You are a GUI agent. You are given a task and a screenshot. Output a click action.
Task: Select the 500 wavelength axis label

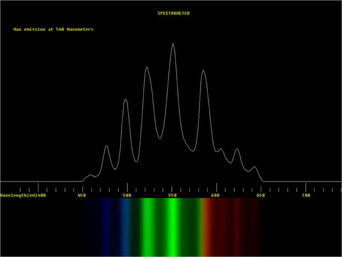click(127, 195)
